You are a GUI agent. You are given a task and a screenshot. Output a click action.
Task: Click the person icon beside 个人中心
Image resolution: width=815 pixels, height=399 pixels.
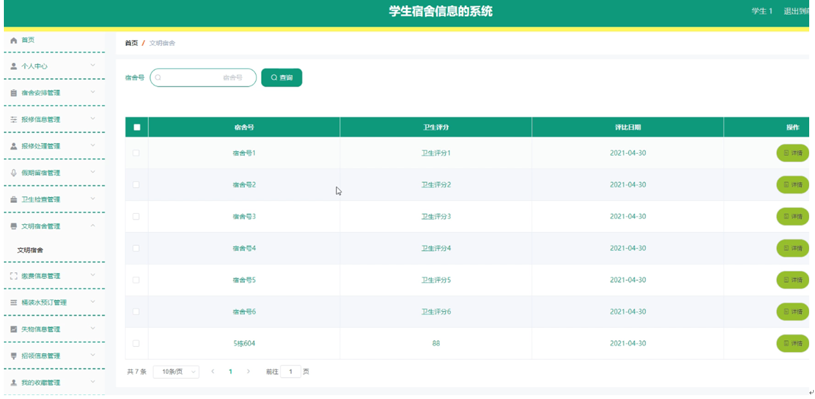(14, 66)
